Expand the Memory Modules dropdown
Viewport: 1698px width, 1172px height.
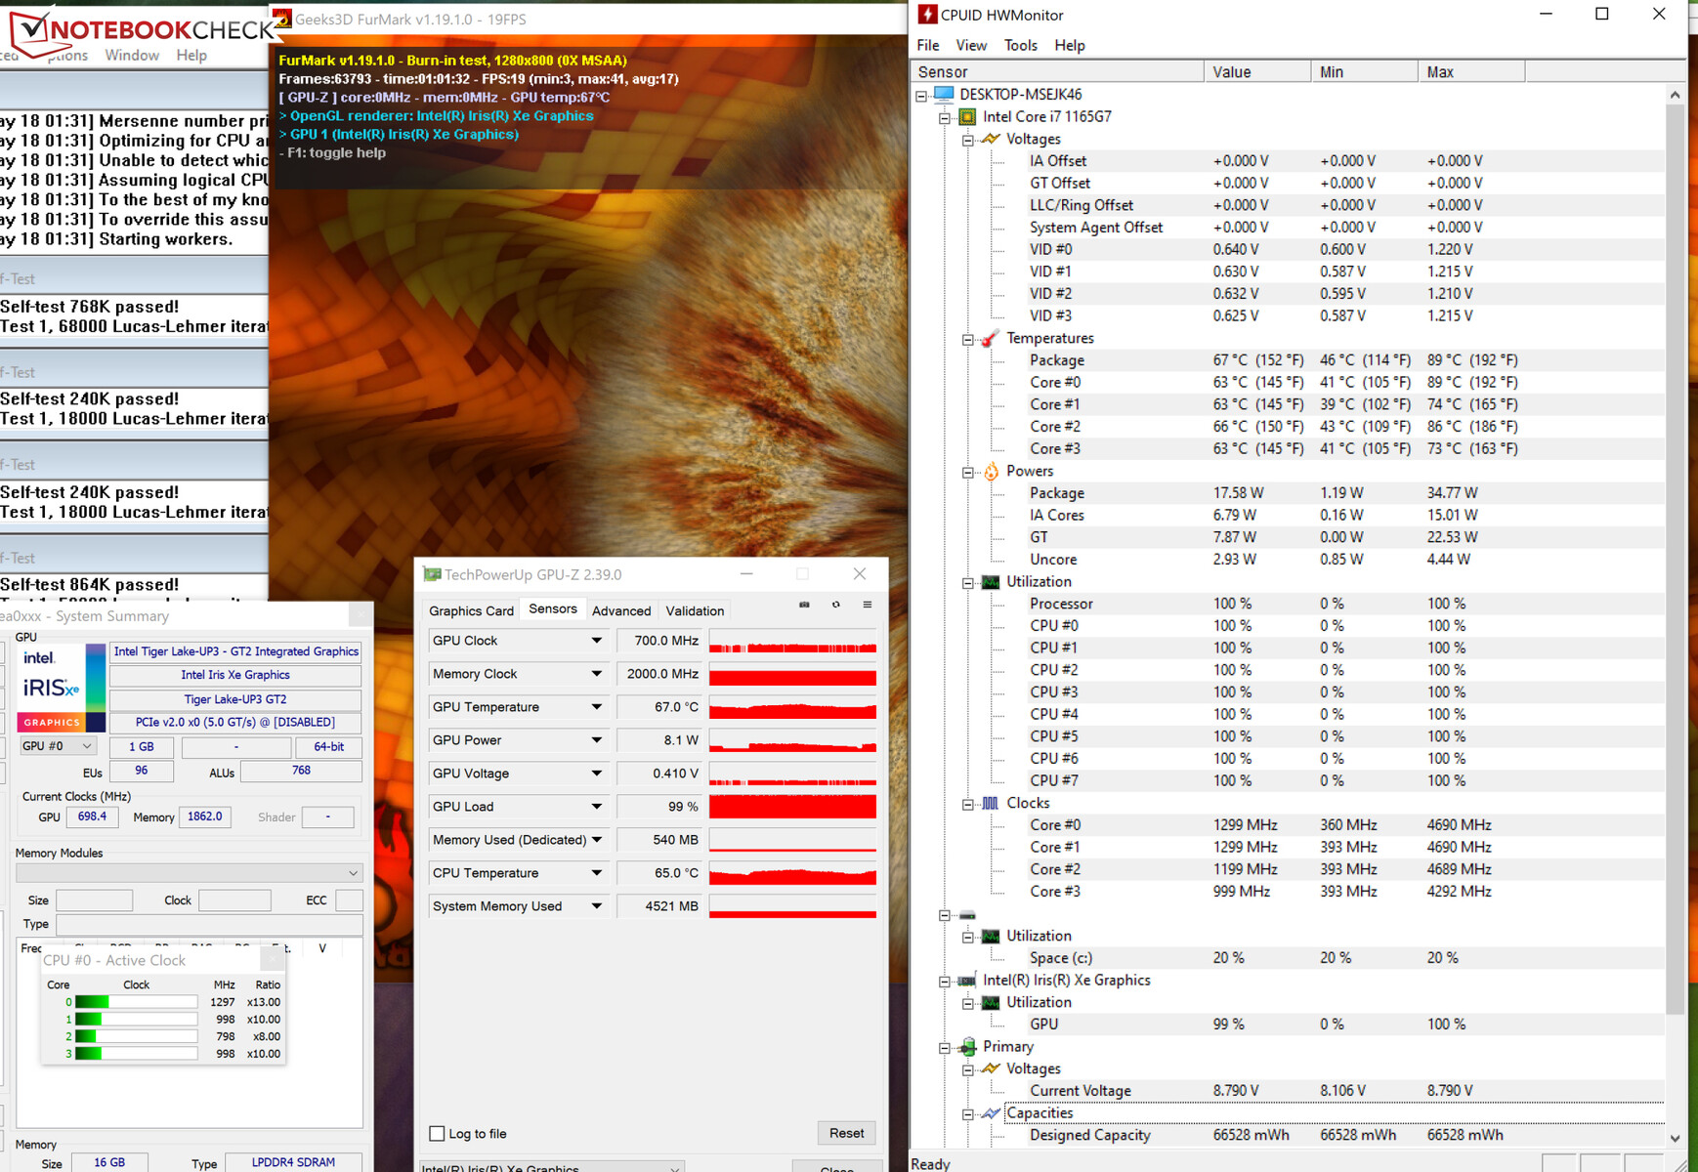(x=353, y=873)
